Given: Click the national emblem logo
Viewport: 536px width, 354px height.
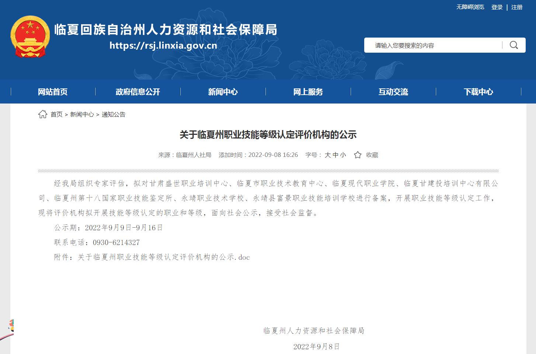Looking at the screenshot, I should coord(30,36).
